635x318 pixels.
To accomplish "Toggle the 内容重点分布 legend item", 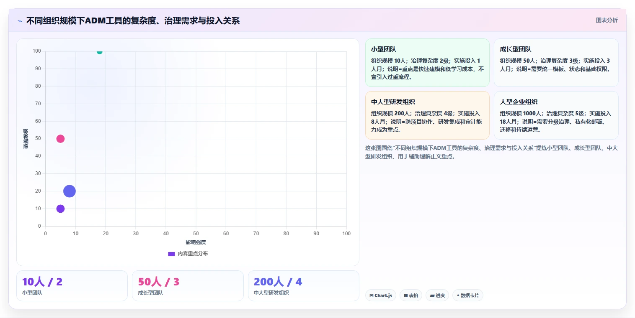I will point(188,254).
